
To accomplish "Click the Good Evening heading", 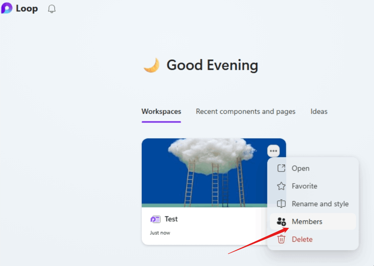I will point(212,65).
